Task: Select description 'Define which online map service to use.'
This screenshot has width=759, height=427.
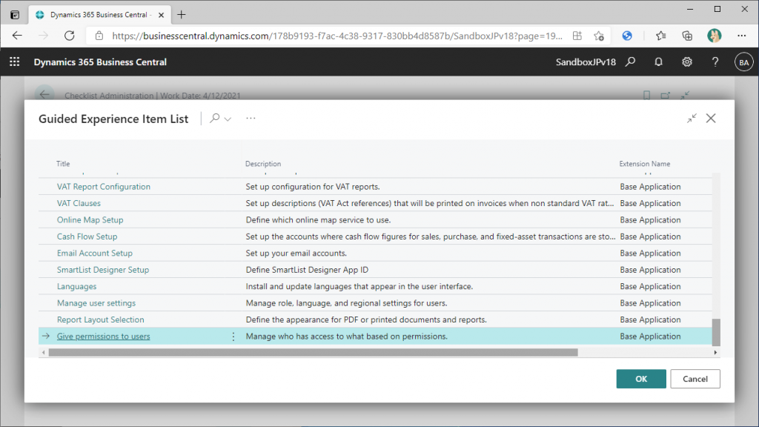Action: 318,219
